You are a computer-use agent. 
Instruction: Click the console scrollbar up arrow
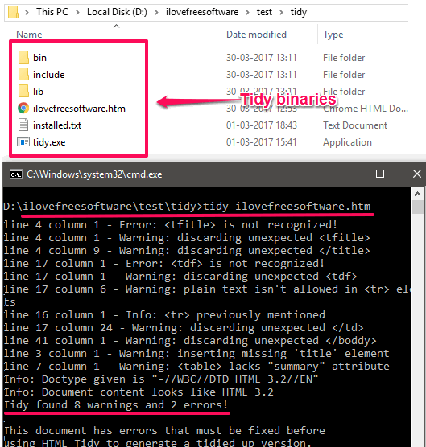[x=417, y=194]
